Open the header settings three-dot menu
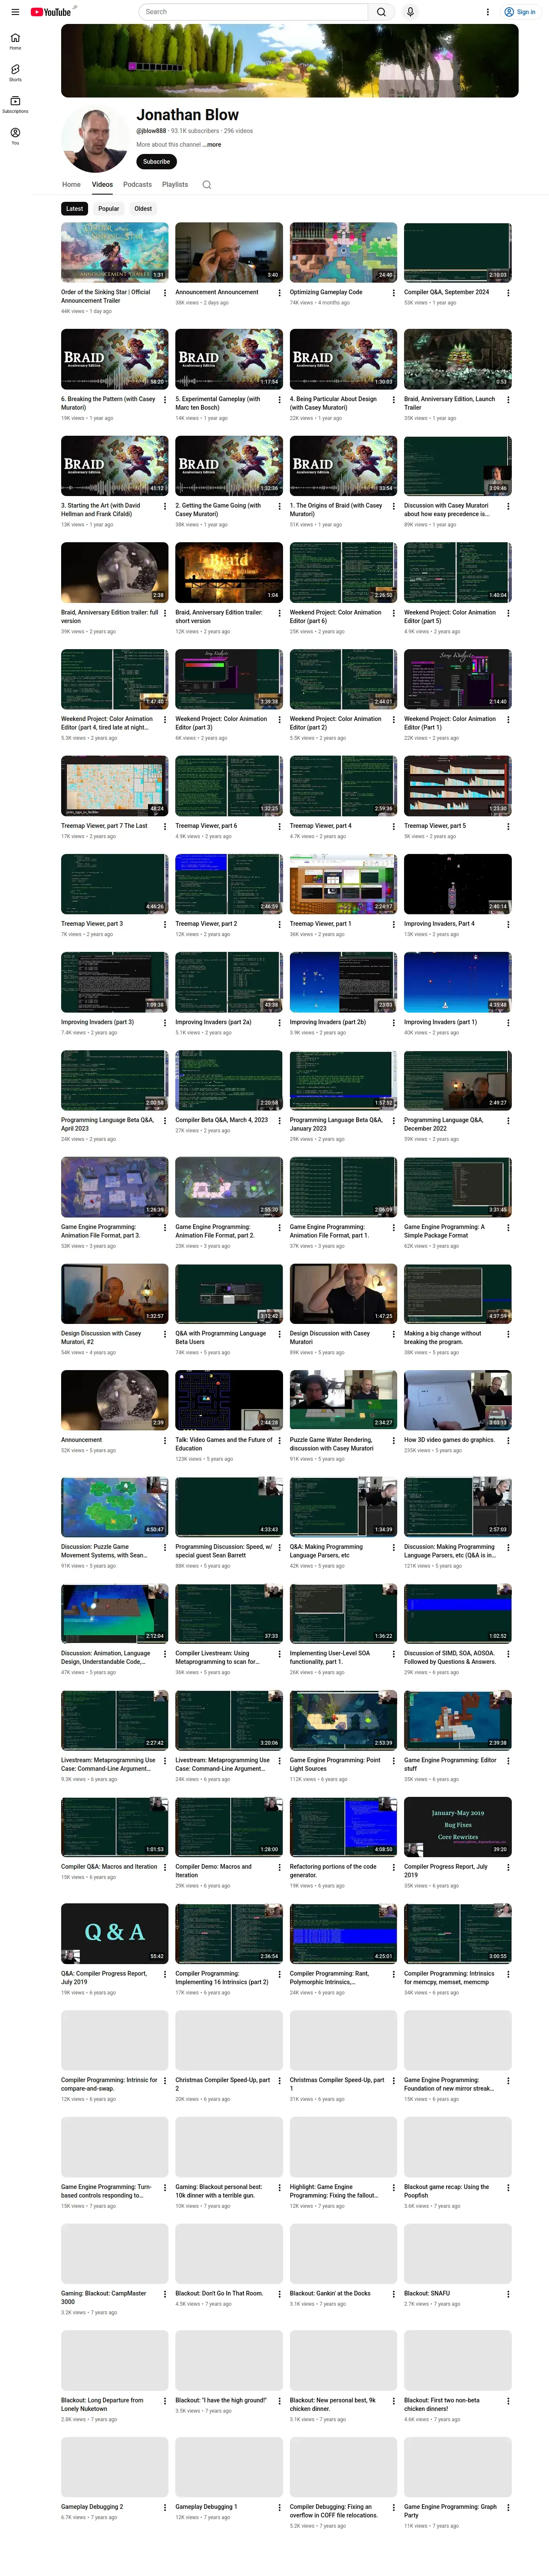549x2576 pixels. pyautogui.click(x=488, y=12)
